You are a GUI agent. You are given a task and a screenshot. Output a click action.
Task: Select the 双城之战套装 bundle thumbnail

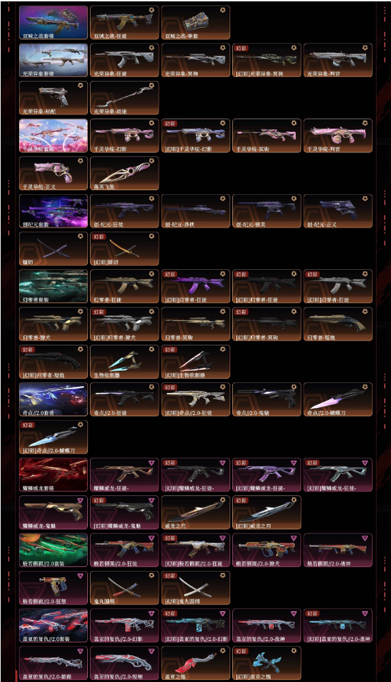tap(54, 22)
